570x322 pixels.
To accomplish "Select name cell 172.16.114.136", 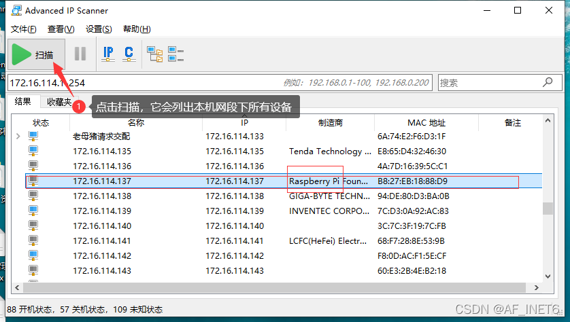I will (x=102, y=166).
